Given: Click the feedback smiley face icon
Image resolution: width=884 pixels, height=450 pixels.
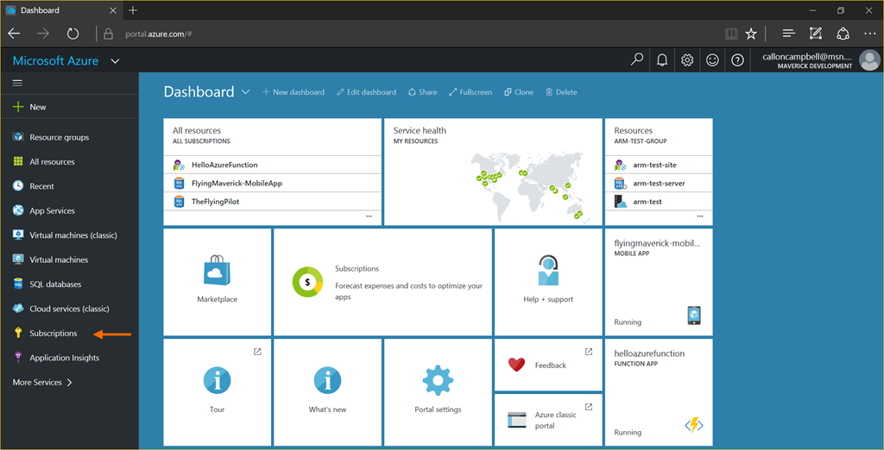Looking at the screenshot, I should pos(712,60).
